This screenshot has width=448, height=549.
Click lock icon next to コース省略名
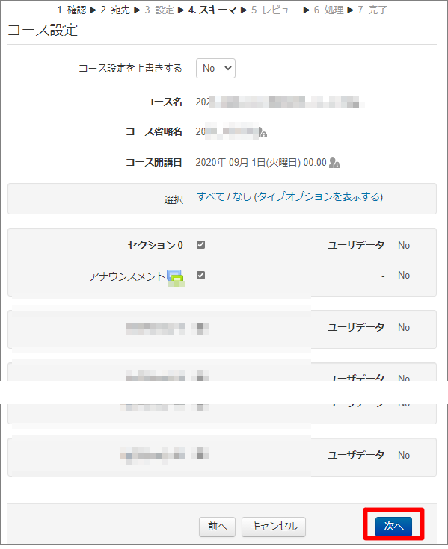click(x=263, y=133)
